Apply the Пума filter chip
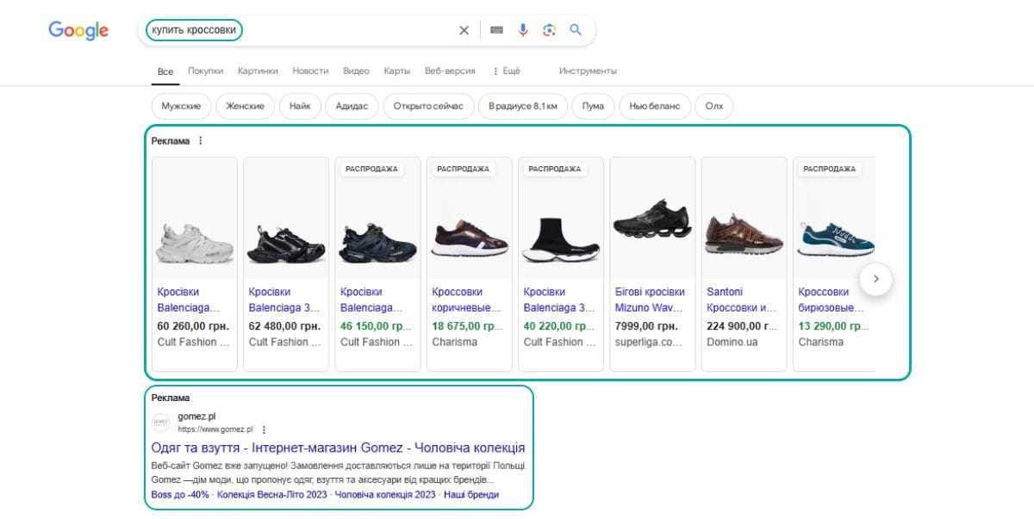 click(593, 106)
